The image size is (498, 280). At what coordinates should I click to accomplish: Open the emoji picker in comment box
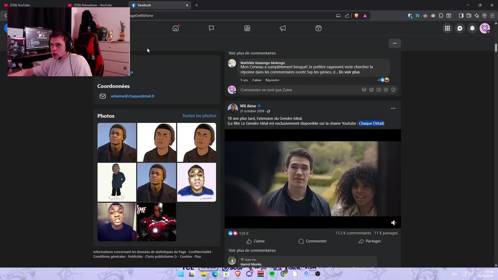tap(372, 90)
